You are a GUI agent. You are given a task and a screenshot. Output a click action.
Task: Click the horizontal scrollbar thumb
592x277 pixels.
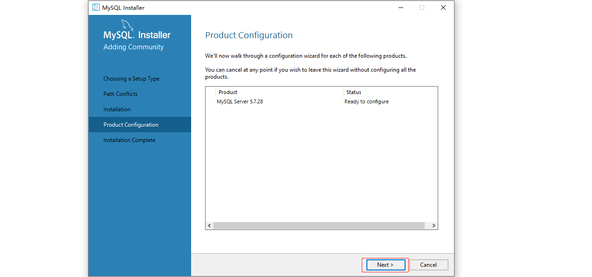pyautogui.click(x=319, y=225)
